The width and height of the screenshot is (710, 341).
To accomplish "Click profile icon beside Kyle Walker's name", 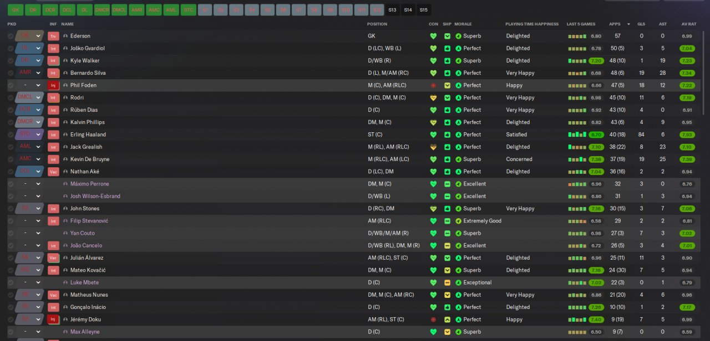I will pyautogui.click(x=65, y=61).
